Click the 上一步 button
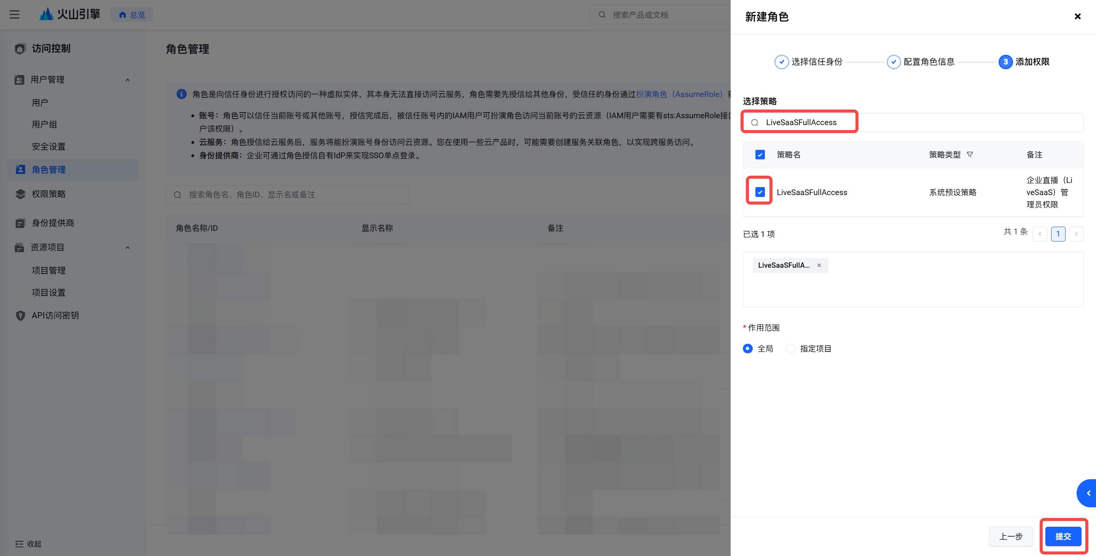This screenshot has width=1096, height=556. click(x=1011, y=537)
